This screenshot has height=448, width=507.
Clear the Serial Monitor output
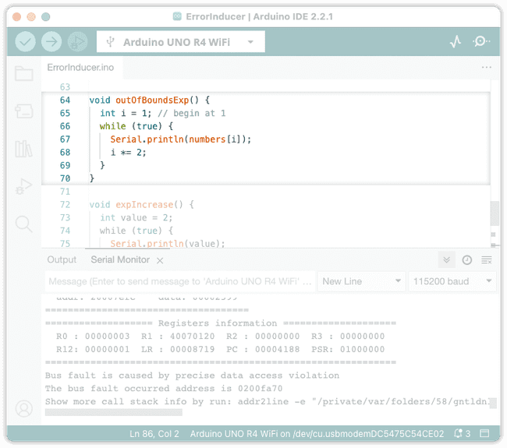click(x=486, y=260)
